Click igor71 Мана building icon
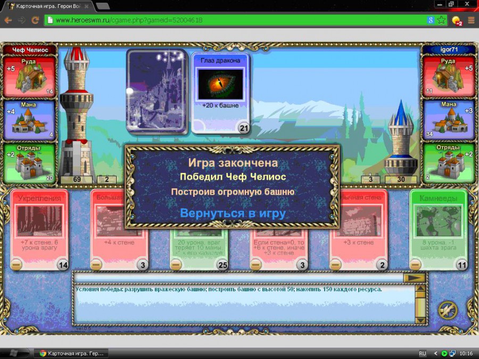 coord(451,121)
